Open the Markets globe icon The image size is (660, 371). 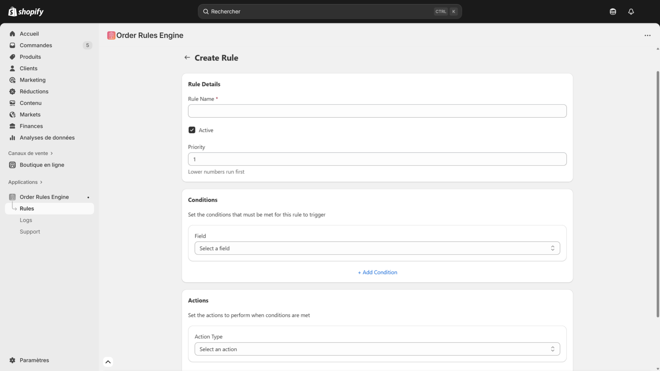tap(13, 114)
